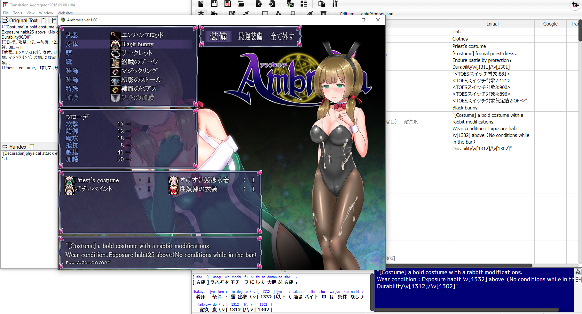Open the Websites menu
This screenshot has height=314, width=582.
pos(65,13)
